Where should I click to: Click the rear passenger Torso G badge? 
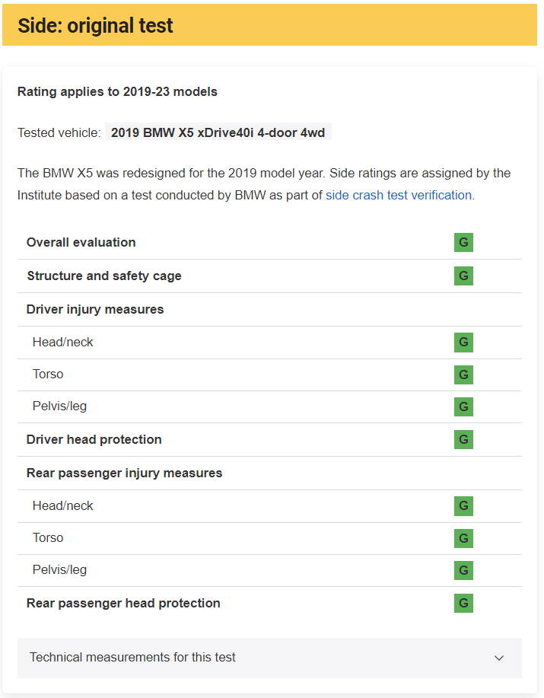[x=463, y=538]
